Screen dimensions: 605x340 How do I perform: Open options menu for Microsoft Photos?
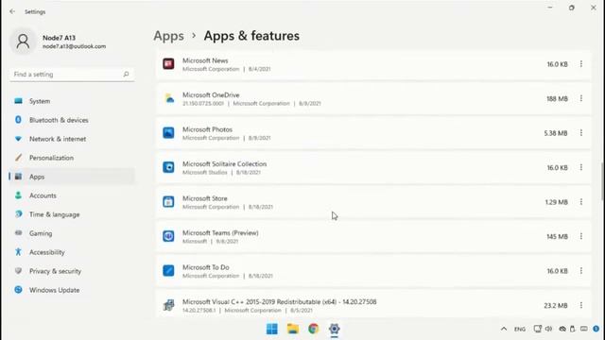(x=581, y=133)
